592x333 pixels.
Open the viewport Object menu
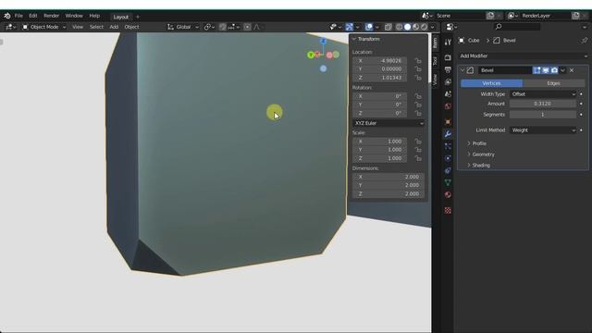tap(131, 27)
